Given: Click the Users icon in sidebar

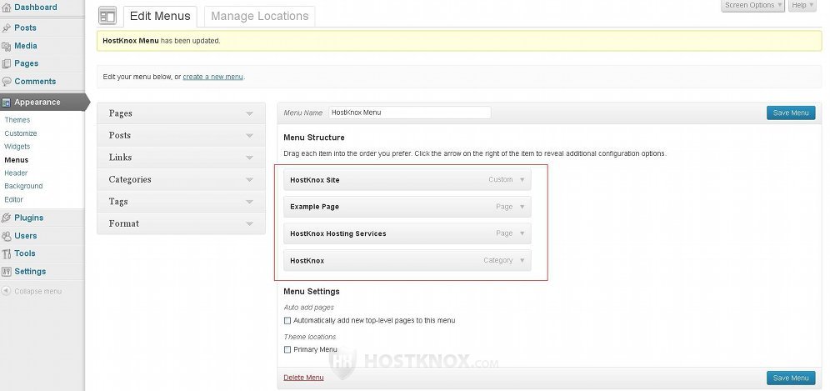Looking at the screenshot, I should tap(7, 236).
